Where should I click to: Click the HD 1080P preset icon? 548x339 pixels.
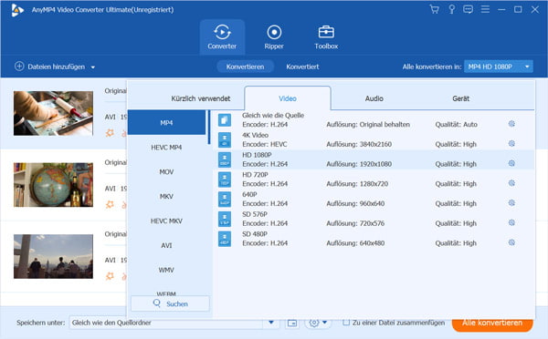tap(225, 159)
